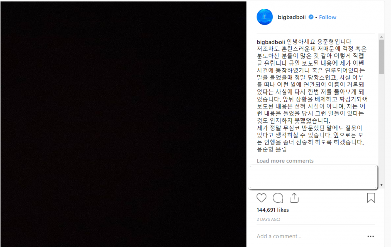This screenshot has height=247, width=391.
Task: Click the black post image
Action: [x=123, y=124]
